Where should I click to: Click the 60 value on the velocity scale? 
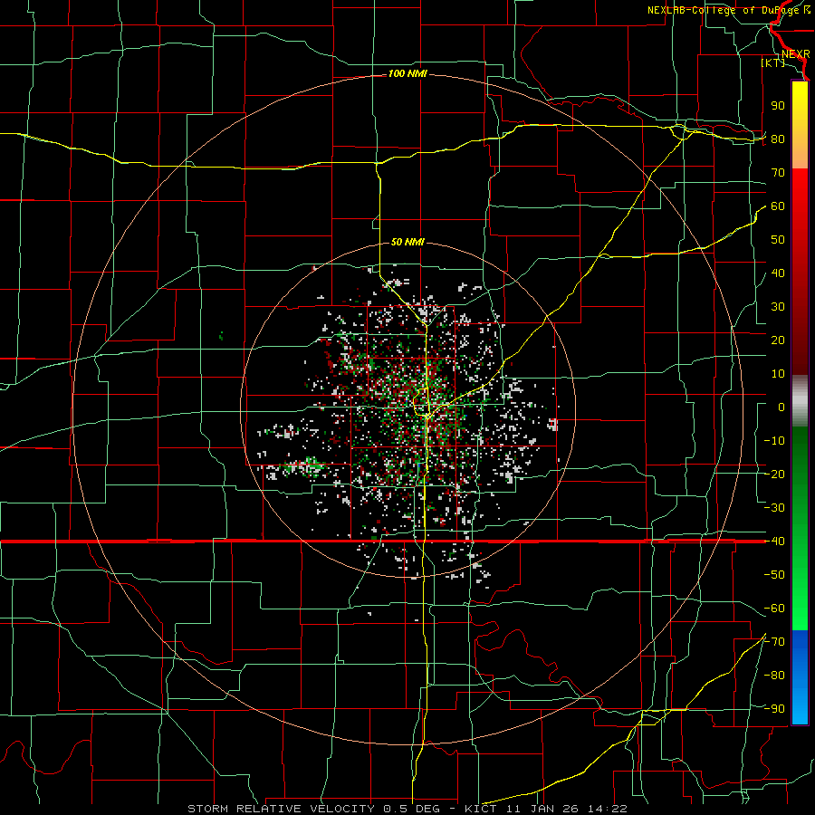[778, 206]
